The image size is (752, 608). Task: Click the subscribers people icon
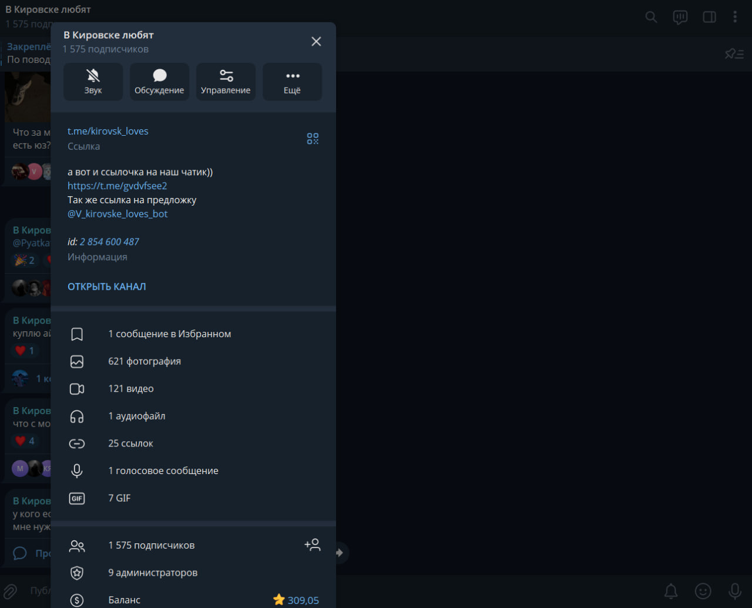tap(77, 546)
